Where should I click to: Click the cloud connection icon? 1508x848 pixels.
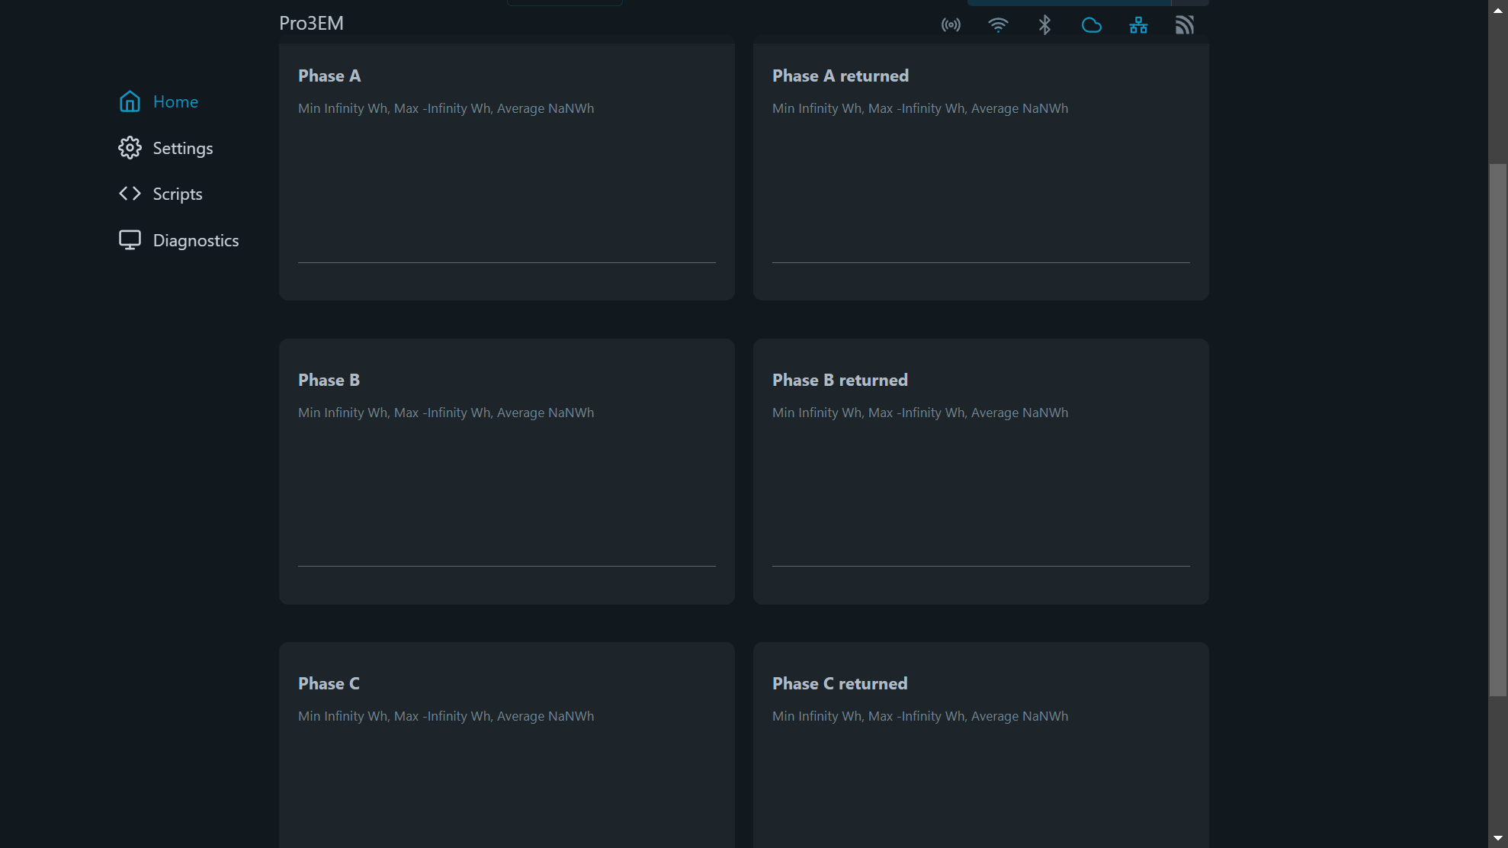[1092, 24]
